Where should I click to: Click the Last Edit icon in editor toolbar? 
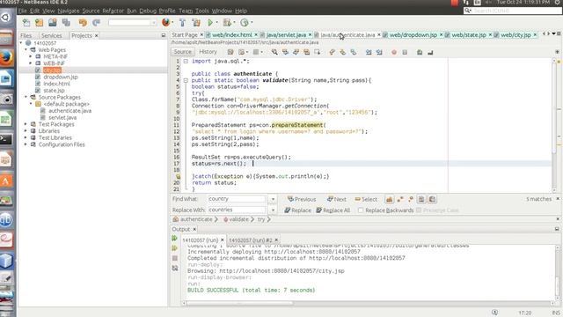pyautogui.click(x=230, y=52)
